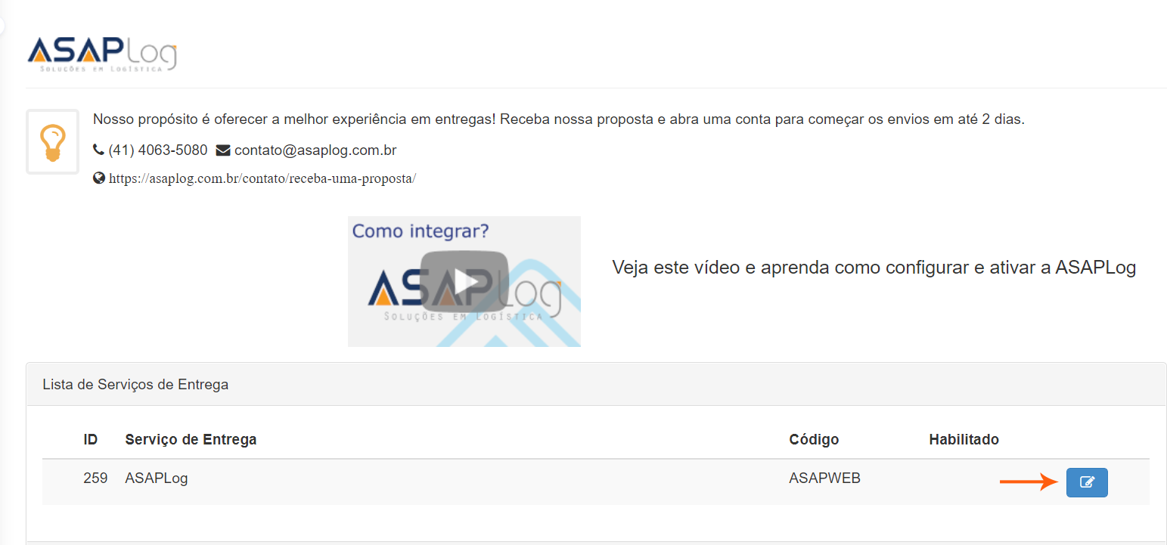Click the phone number (41) 4063-5080
The width and height of the screenshot is (1167, 545).
pos(158,150)
